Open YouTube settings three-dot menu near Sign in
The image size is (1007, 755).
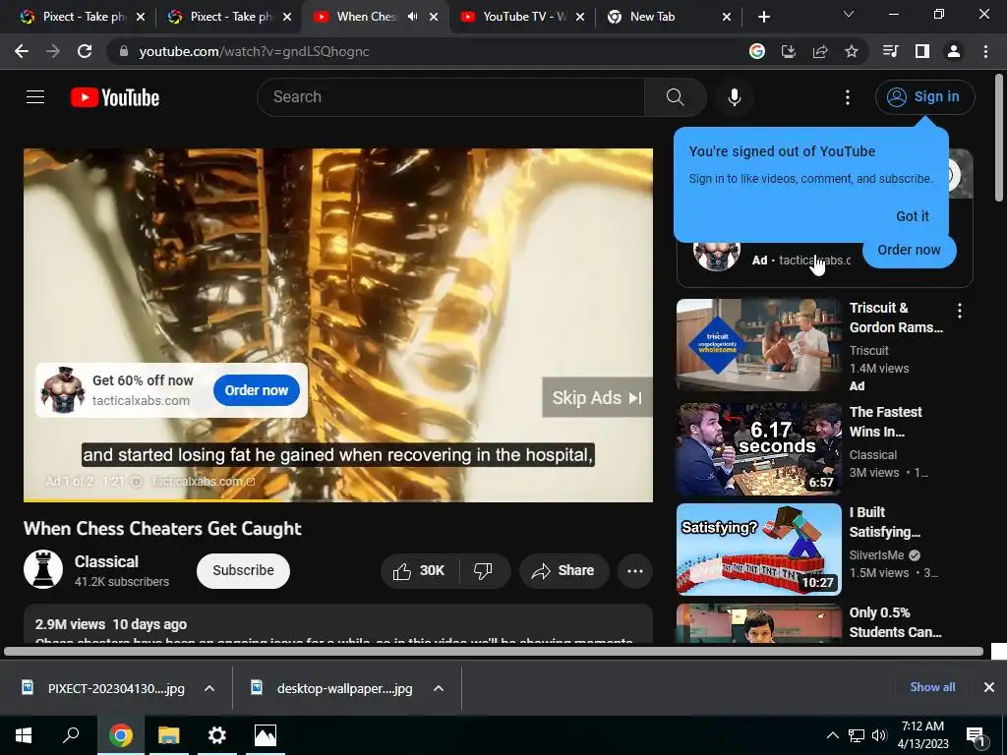[x=848, y=97]
